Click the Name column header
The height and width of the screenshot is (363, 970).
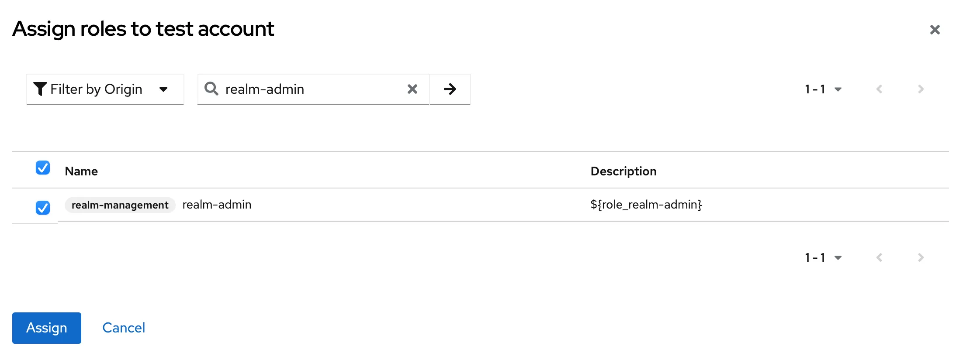(81, 171)
